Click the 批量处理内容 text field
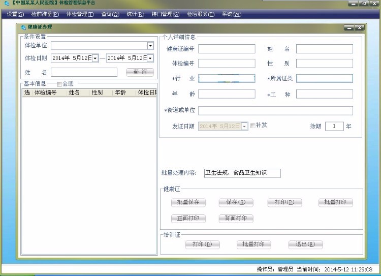This screenshot has width=381, height=276. (242, 173)
